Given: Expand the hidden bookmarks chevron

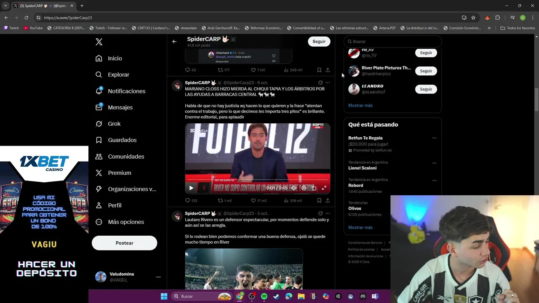Looking at the screenshot, I should click(489, 28).
